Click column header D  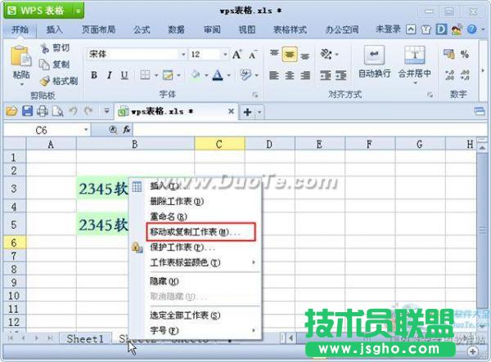pos(269,144)
